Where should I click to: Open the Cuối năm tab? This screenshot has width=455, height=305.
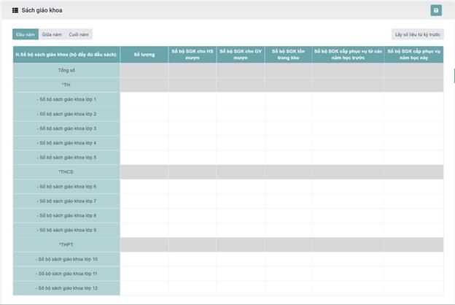(x=79, y=34)
